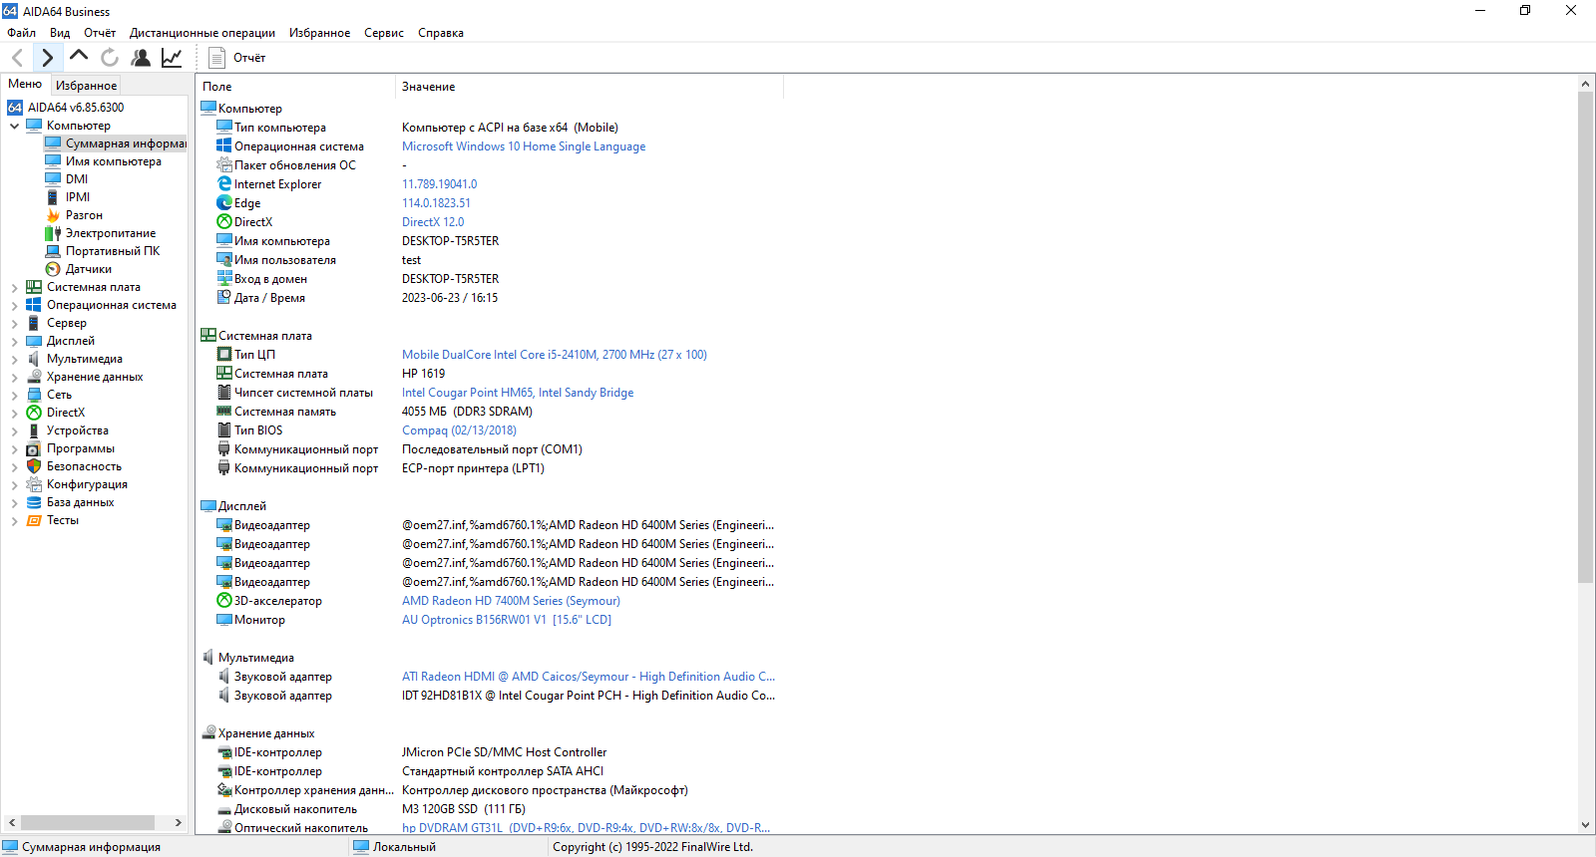Screen dimensions: 1596x857
Task: Click the 3D-акселератор icon in list
Action: pos(224,600)
